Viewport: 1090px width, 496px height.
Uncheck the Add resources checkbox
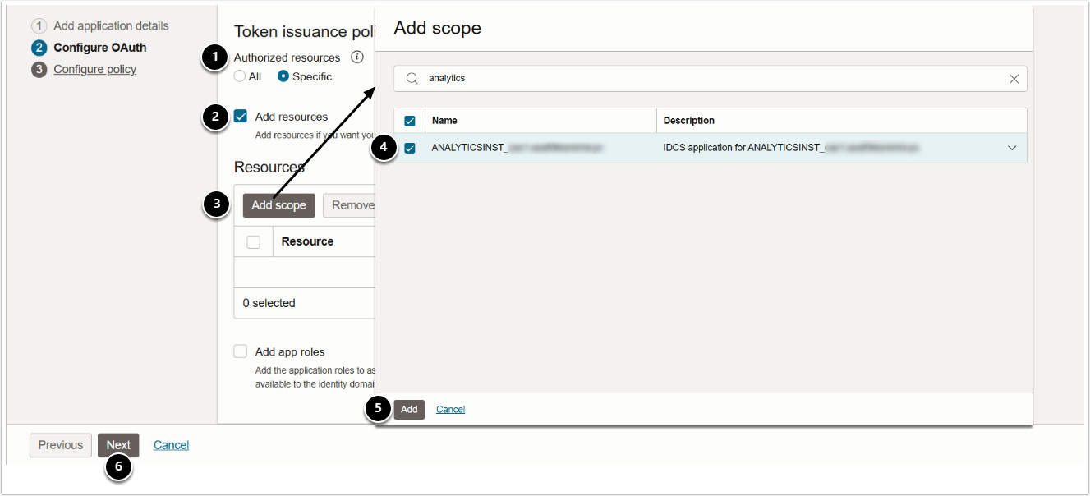[241, 117]
